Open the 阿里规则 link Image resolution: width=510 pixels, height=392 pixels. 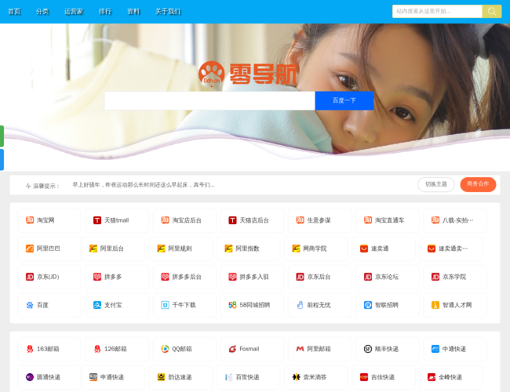(180, 249)
